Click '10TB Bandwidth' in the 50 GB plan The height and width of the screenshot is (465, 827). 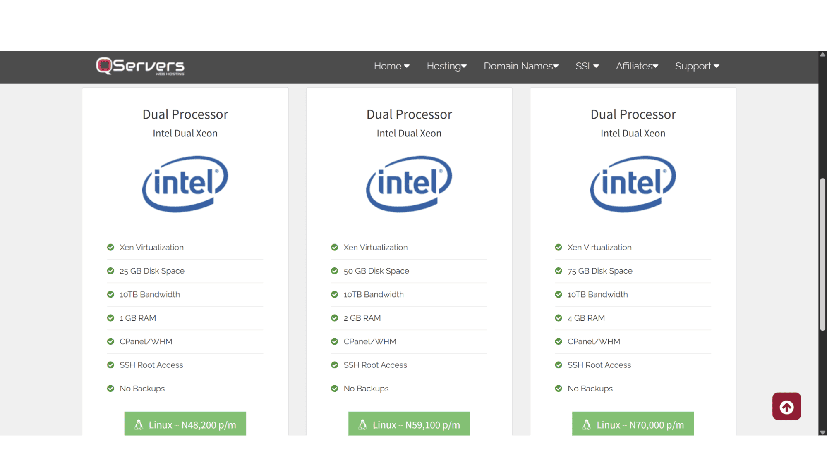(374, 294)
